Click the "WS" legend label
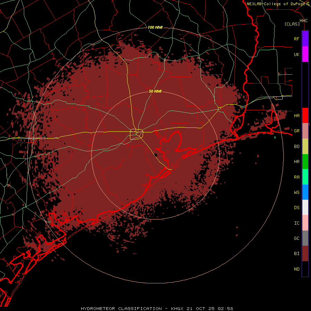 296,192
